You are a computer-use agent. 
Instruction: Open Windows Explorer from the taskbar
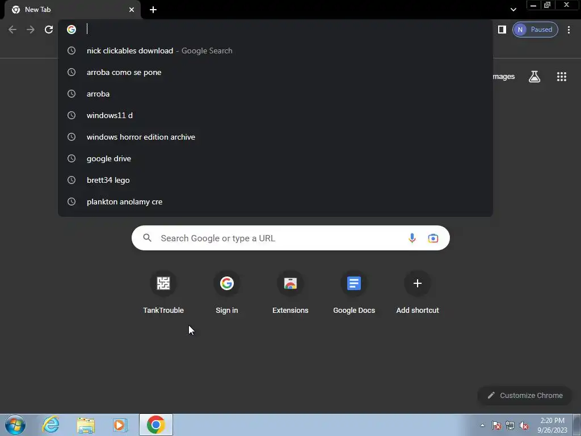pos(86,425)
